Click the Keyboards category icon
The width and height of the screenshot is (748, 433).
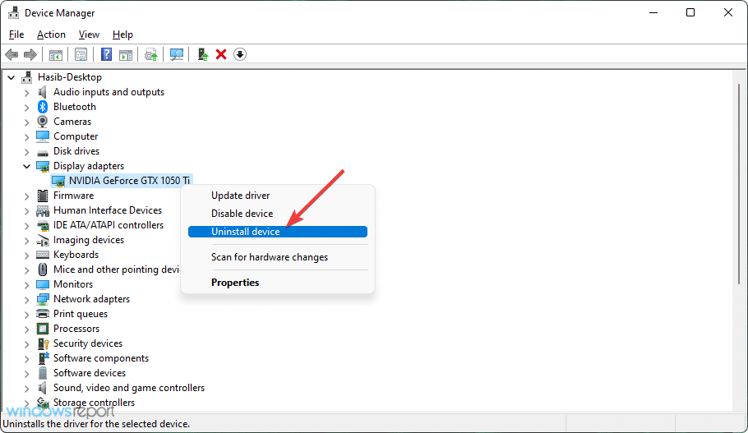click(43, 255)
